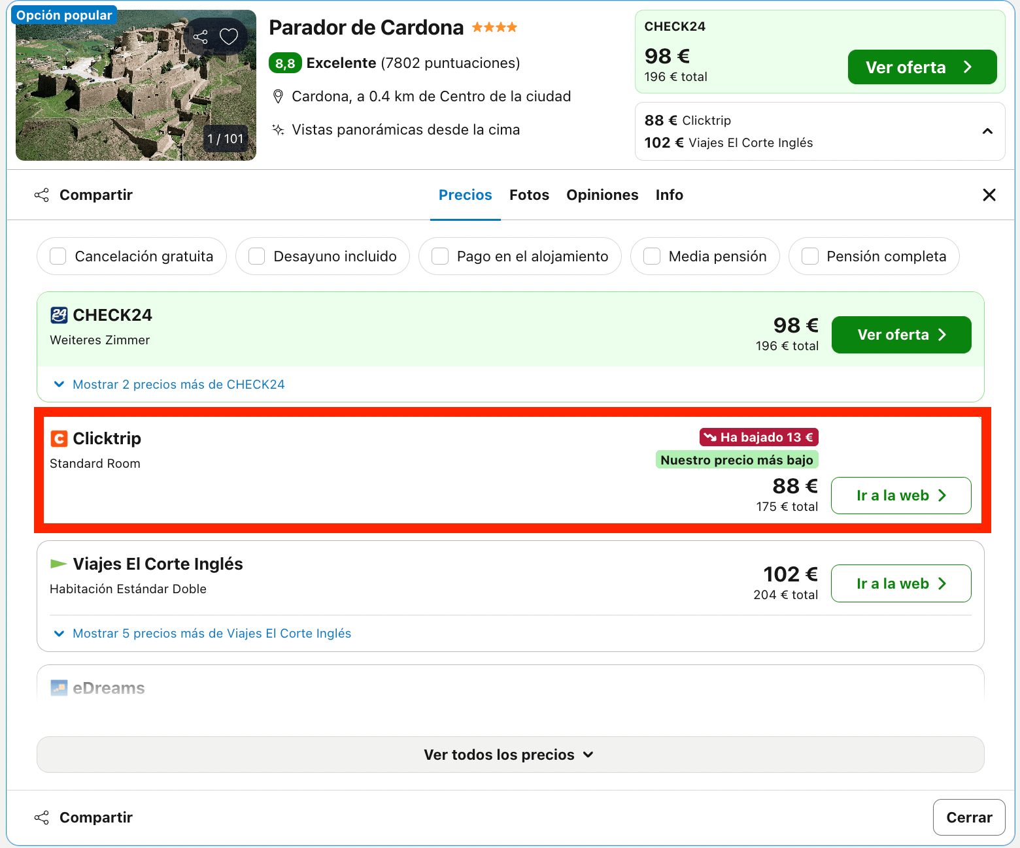Click Ir a la web for Viajes El Corte Inglés
The image size is (1020, 848).
click(x=901, y=583)
